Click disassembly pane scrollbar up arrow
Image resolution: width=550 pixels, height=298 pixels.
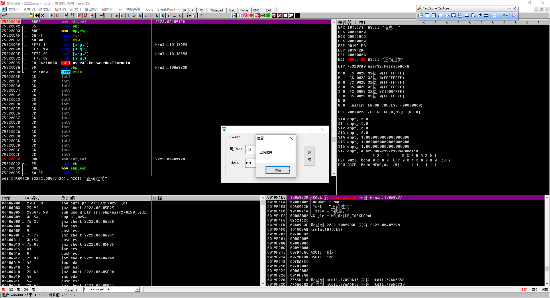pos(334,22)
